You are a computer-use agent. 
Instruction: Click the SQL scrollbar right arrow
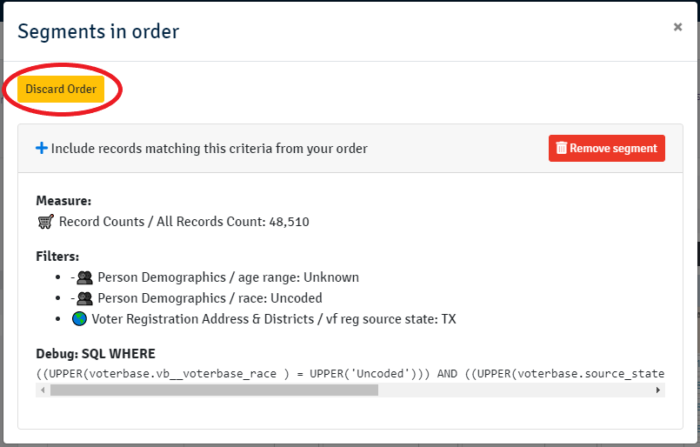coord(658,390)
